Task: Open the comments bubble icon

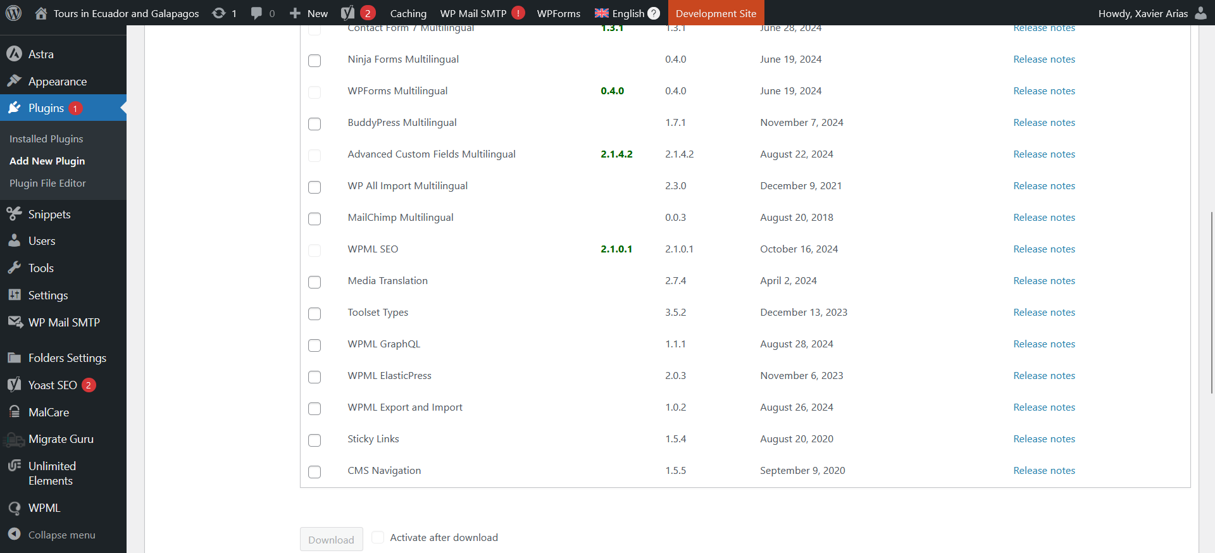Action: coord(256,13)
